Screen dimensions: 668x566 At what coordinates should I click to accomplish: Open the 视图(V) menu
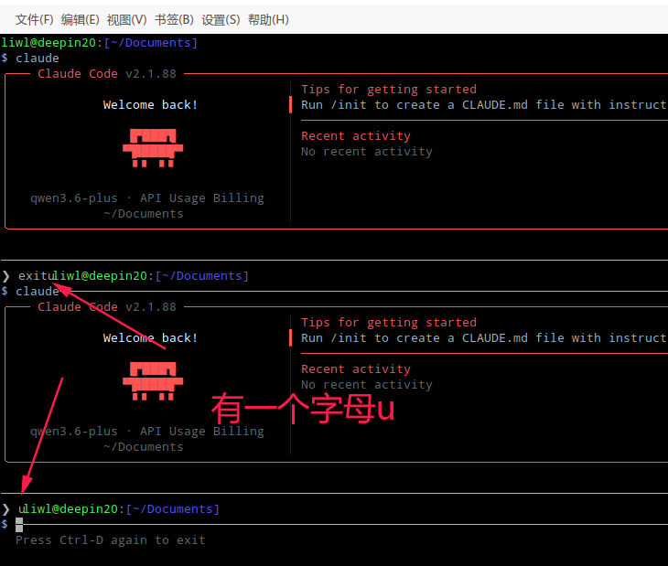pyautogui.click(x=126, y=19)
